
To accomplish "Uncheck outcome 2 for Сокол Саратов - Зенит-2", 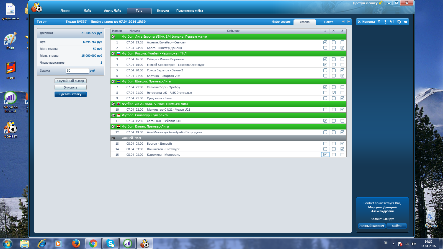I will 342,70.
